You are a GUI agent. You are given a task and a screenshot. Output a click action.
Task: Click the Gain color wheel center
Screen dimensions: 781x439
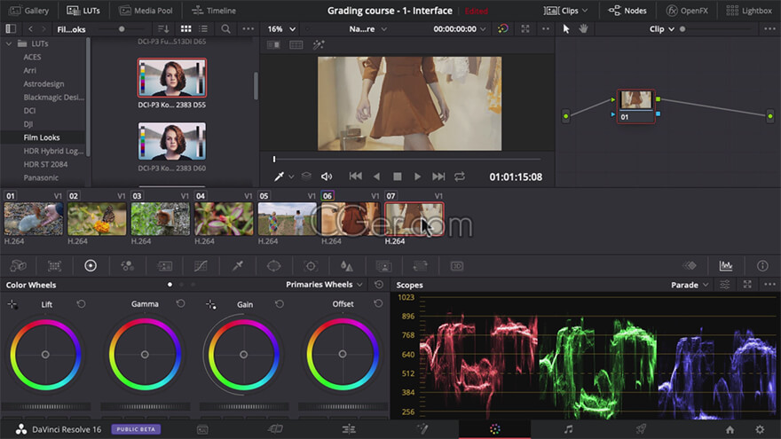243,355
